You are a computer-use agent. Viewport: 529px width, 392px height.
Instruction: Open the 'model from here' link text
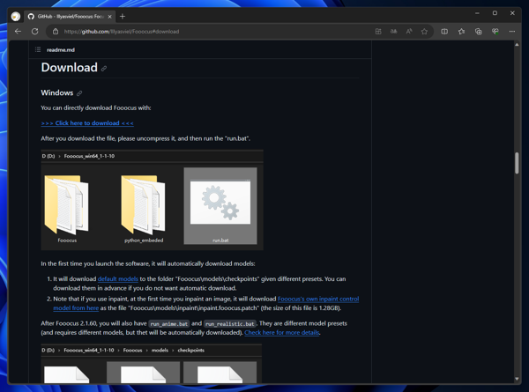pos(76,307)
